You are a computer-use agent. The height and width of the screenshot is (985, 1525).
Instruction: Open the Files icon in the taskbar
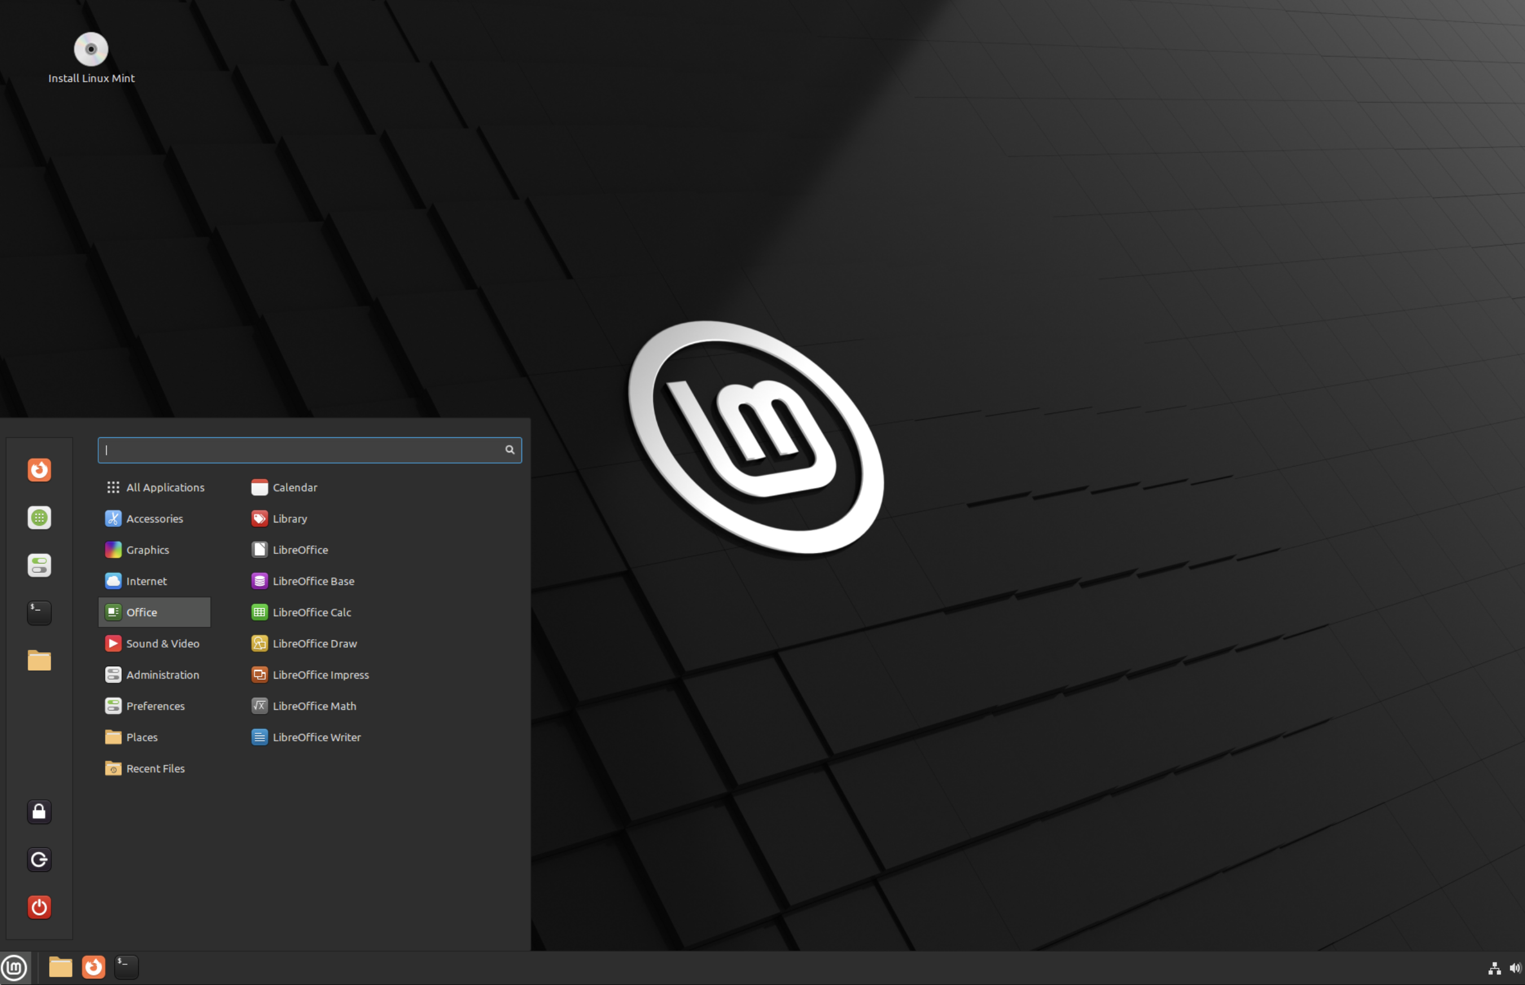(x=61, y=966)
